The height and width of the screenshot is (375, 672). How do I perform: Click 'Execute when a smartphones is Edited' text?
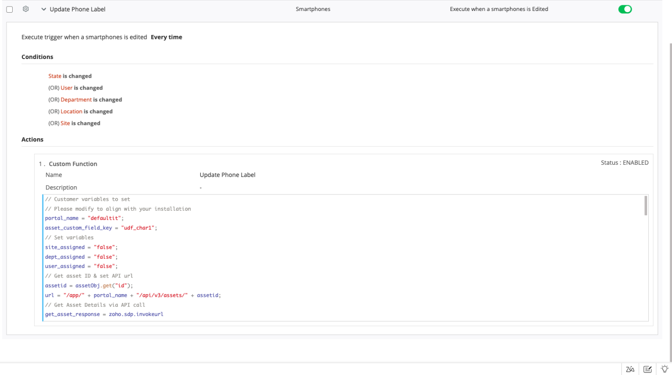(x=499, y=9)
